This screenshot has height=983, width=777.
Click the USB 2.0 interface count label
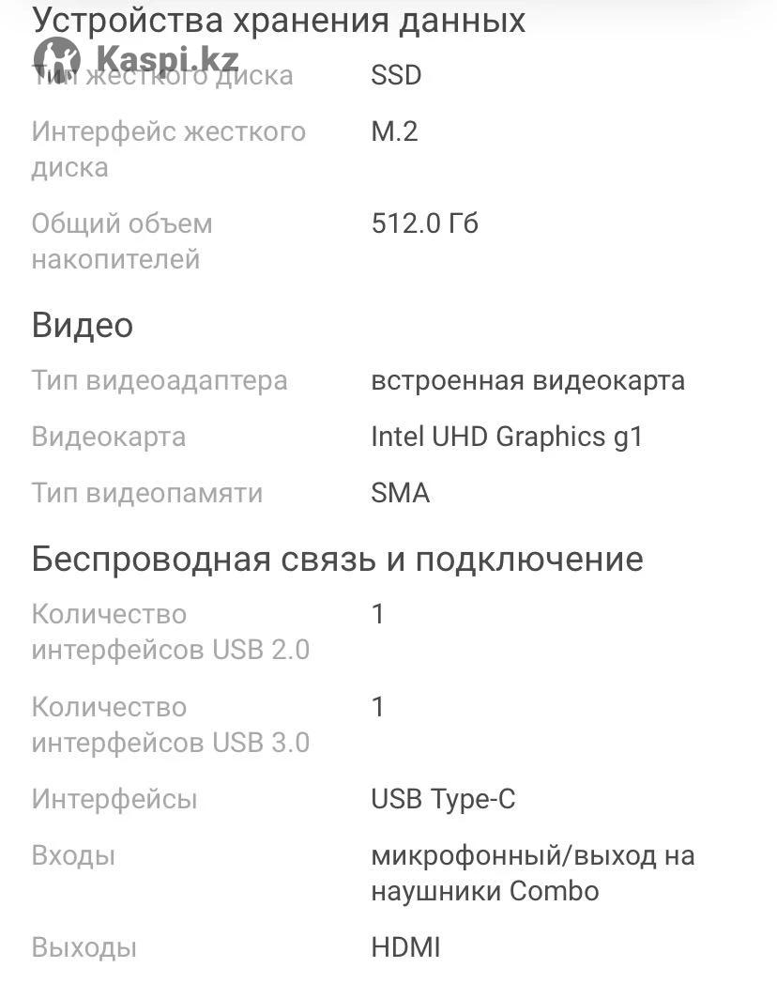pos(171,632)
